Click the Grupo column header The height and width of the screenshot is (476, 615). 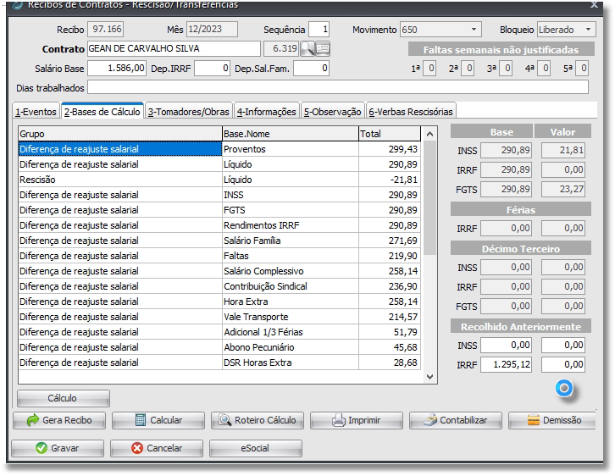click(120, 134)
